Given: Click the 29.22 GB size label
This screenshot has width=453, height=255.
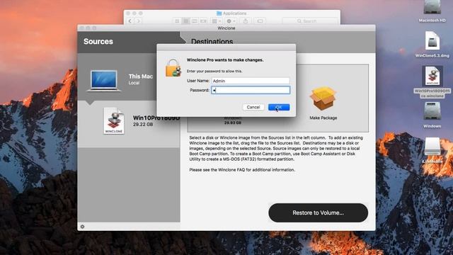Looking at the screenshot, I should [143, 125].
